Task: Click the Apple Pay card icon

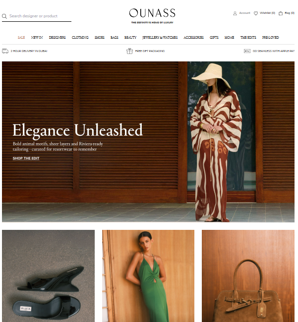Action: (x=247, y=51)
